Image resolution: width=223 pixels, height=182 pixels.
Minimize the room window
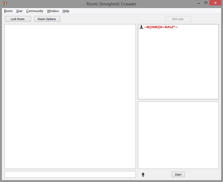pos(199,3)
